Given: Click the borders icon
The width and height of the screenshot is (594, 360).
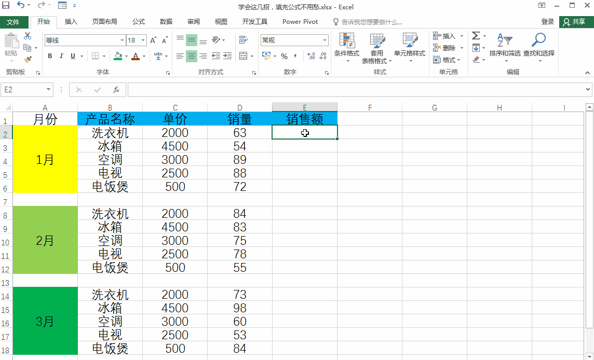Looking at the screenshot, I should [x=96, y=56].
